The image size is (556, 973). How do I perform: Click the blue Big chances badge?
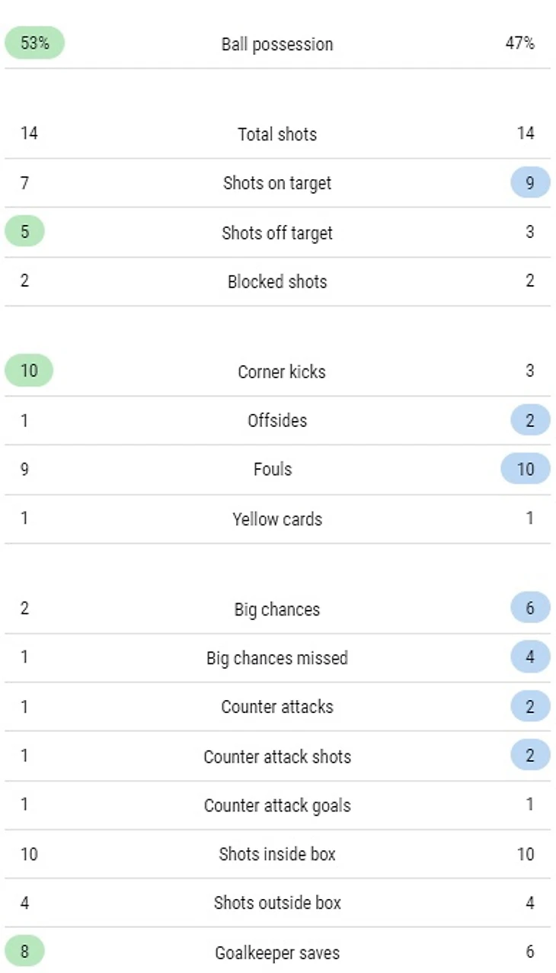click(x=530, y=609)
